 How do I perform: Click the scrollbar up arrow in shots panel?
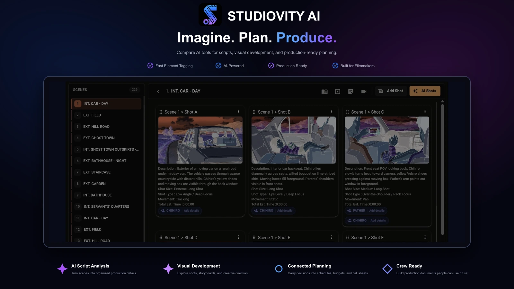click(442, 101)
